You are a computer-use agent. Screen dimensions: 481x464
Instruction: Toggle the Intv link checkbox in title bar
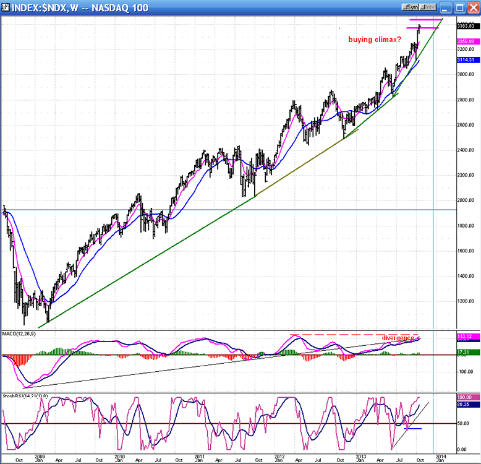[428, 7]
